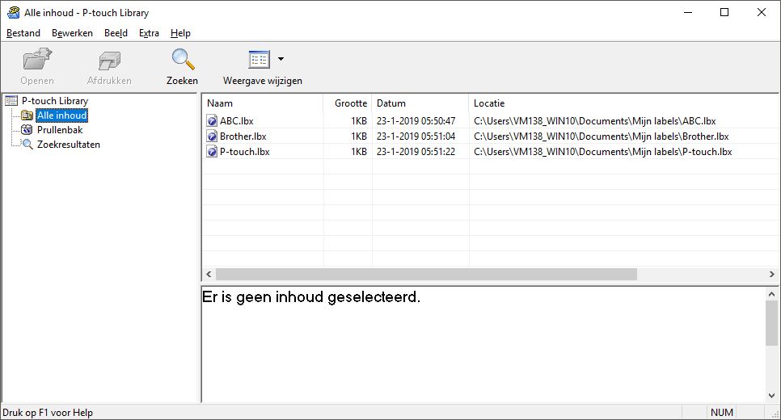Viewport: 781px width, 420px height.
Task: Select P-touch Library root node label
Action: click(55, 101)
